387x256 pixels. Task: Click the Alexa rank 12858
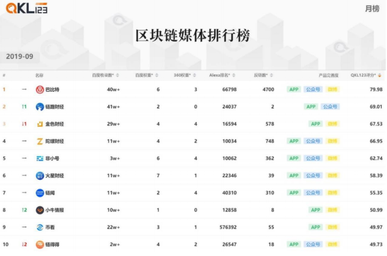pyautogui.click(x=230, y=210)
